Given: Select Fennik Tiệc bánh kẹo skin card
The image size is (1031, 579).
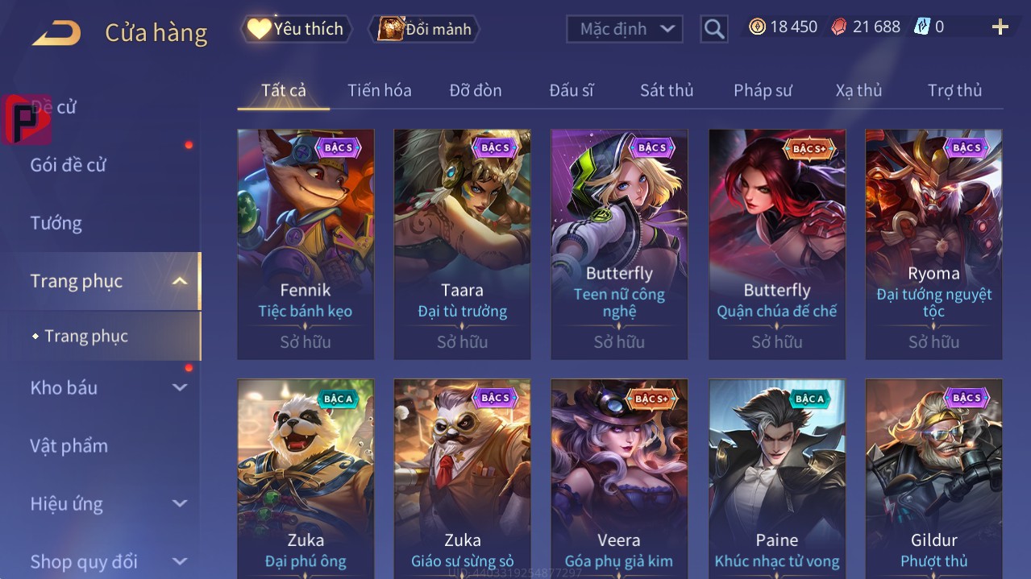Looking at the screenshot, I should (306, 244).
